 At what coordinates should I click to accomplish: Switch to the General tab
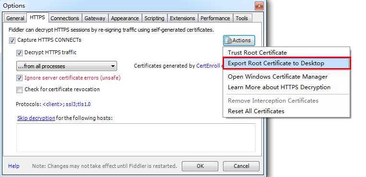[x=15, y=18]
